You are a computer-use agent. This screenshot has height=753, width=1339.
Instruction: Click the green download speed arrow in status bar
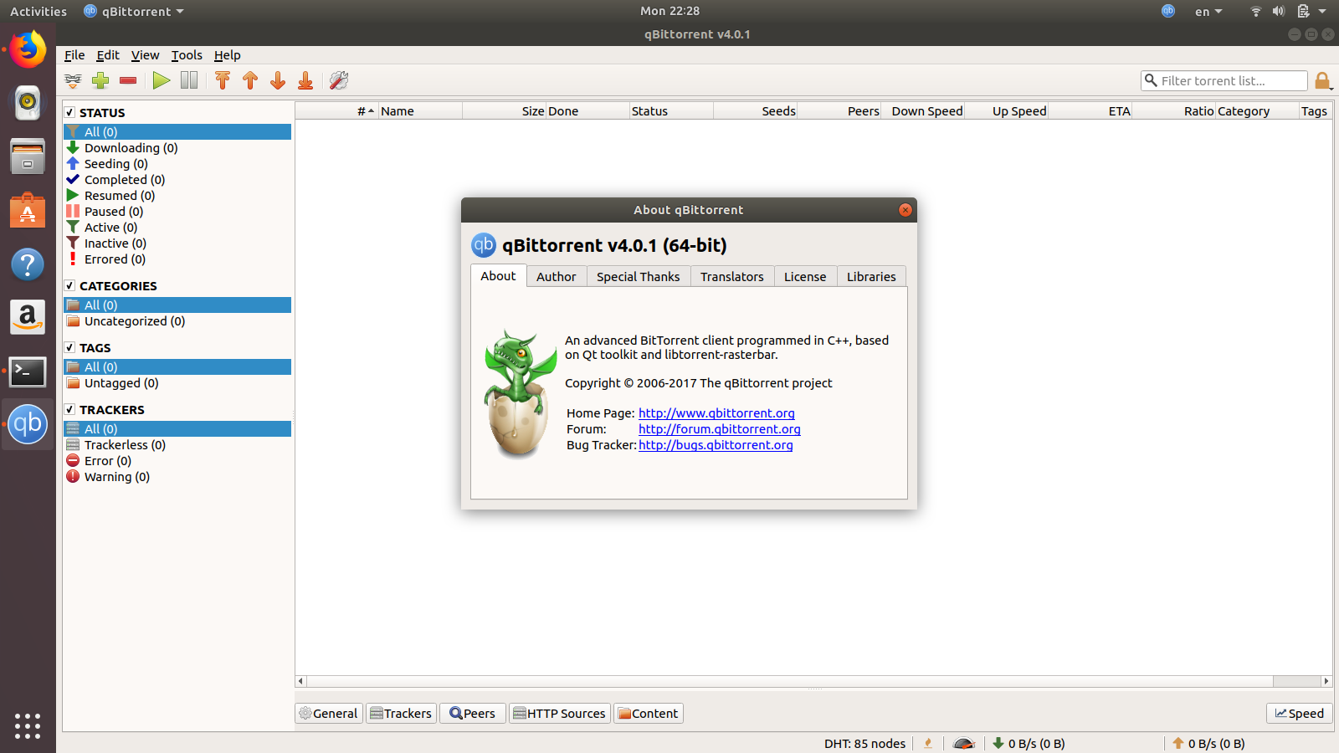[x=998, y=743]
